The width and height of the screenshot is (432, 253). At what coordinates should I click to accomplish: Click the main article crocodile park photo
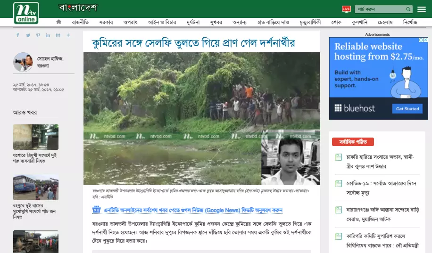click(x=202, y=118)
